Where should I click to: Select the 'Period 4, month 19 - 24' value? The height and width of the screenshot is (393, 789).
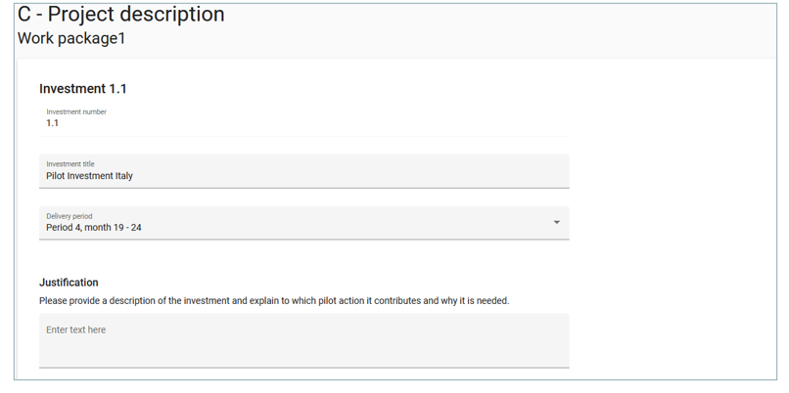94,229
